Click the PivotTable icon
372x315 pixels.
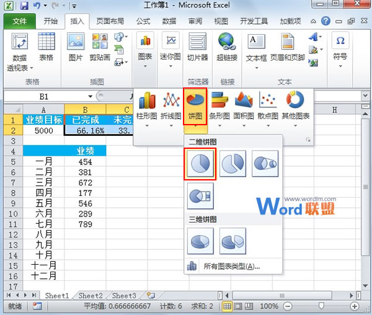tap(19, 42)
